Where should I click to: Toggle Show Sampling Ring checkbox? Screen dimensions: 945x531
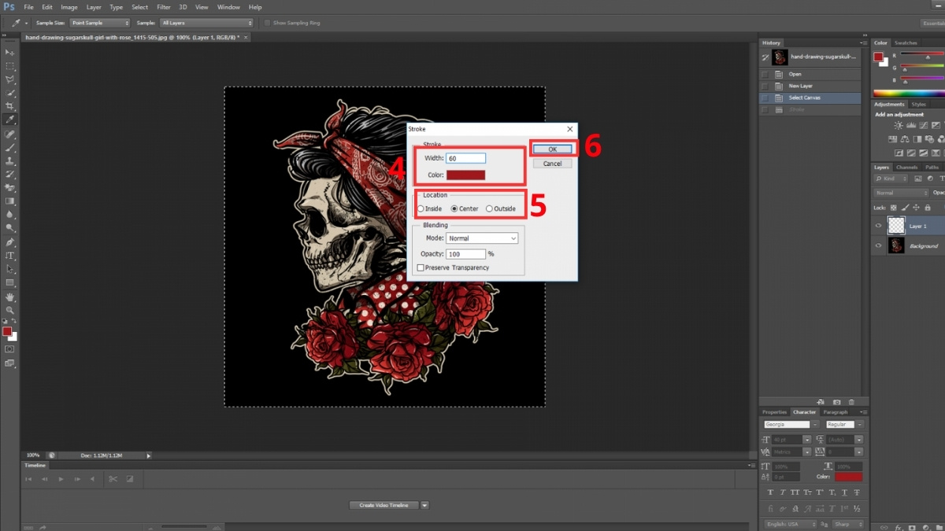(268, 23)
